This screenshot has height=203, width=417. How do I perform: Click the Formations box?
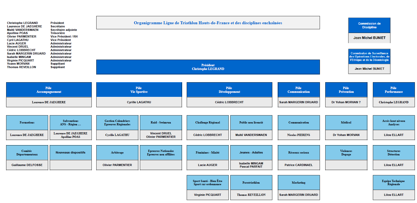click(27, 123)
